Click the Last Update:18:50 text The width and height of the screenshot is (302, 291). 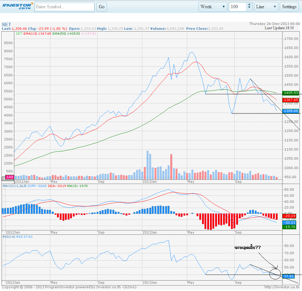pos(279,28)
